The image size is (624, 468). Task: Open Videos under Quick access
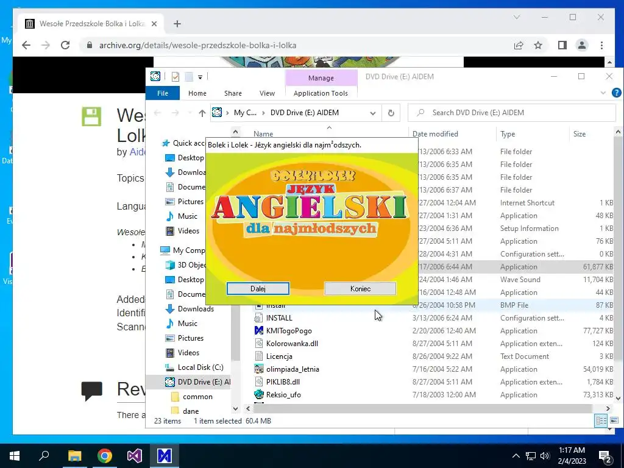188,231
